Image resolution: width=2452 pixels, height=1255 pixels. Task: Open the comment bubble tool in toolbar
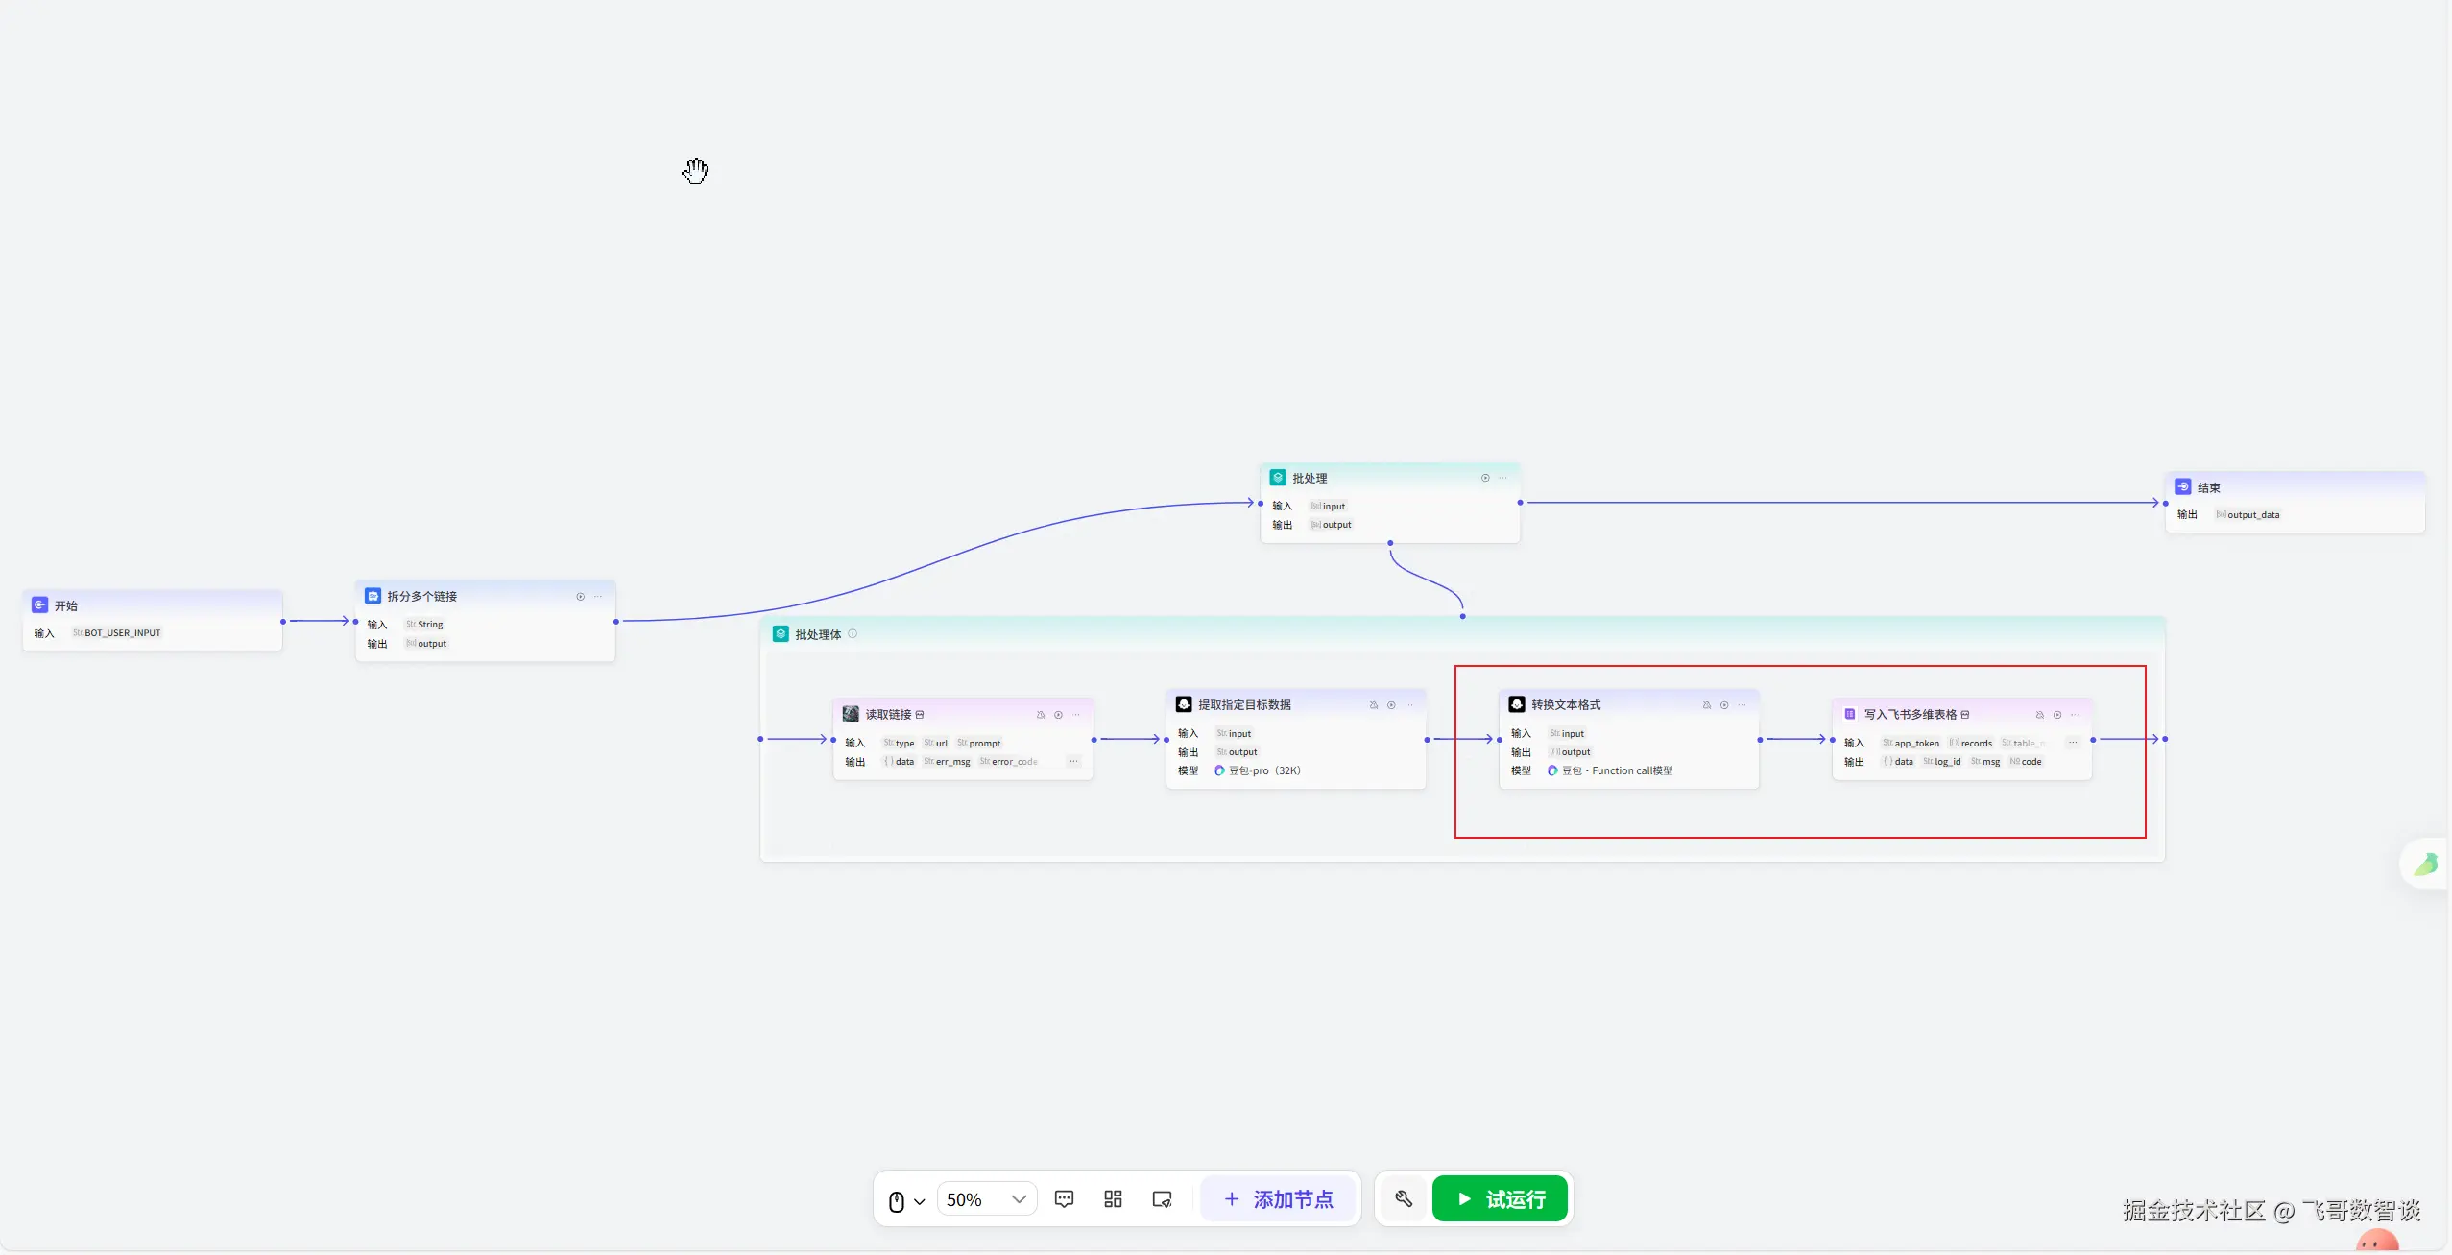pos(1064,1199)
